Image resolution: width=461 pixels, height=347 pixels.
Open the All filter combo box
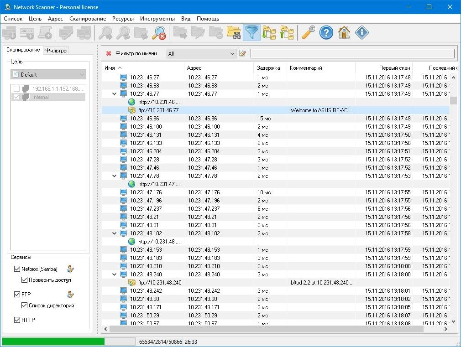[201, 53]
